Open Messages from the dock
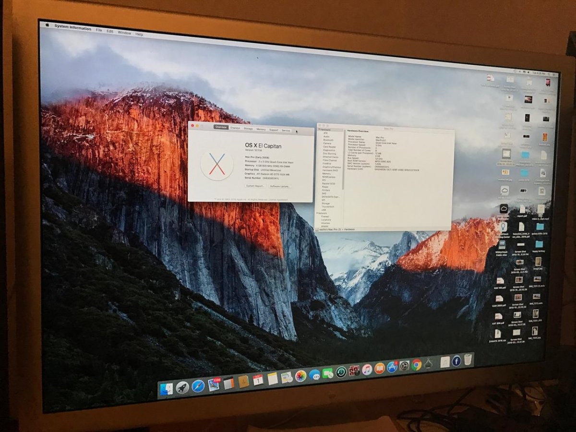Image resolution: width=576 pixels, height=432 pixels. point(314,374)
